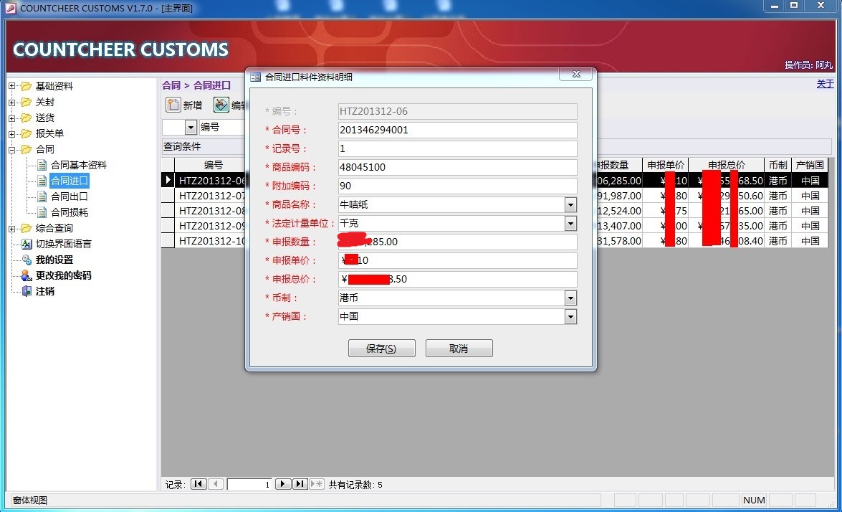Viewport: 842px width, 512px height.
Task: Click the 记录号 input field
Action: coord(457,148)
